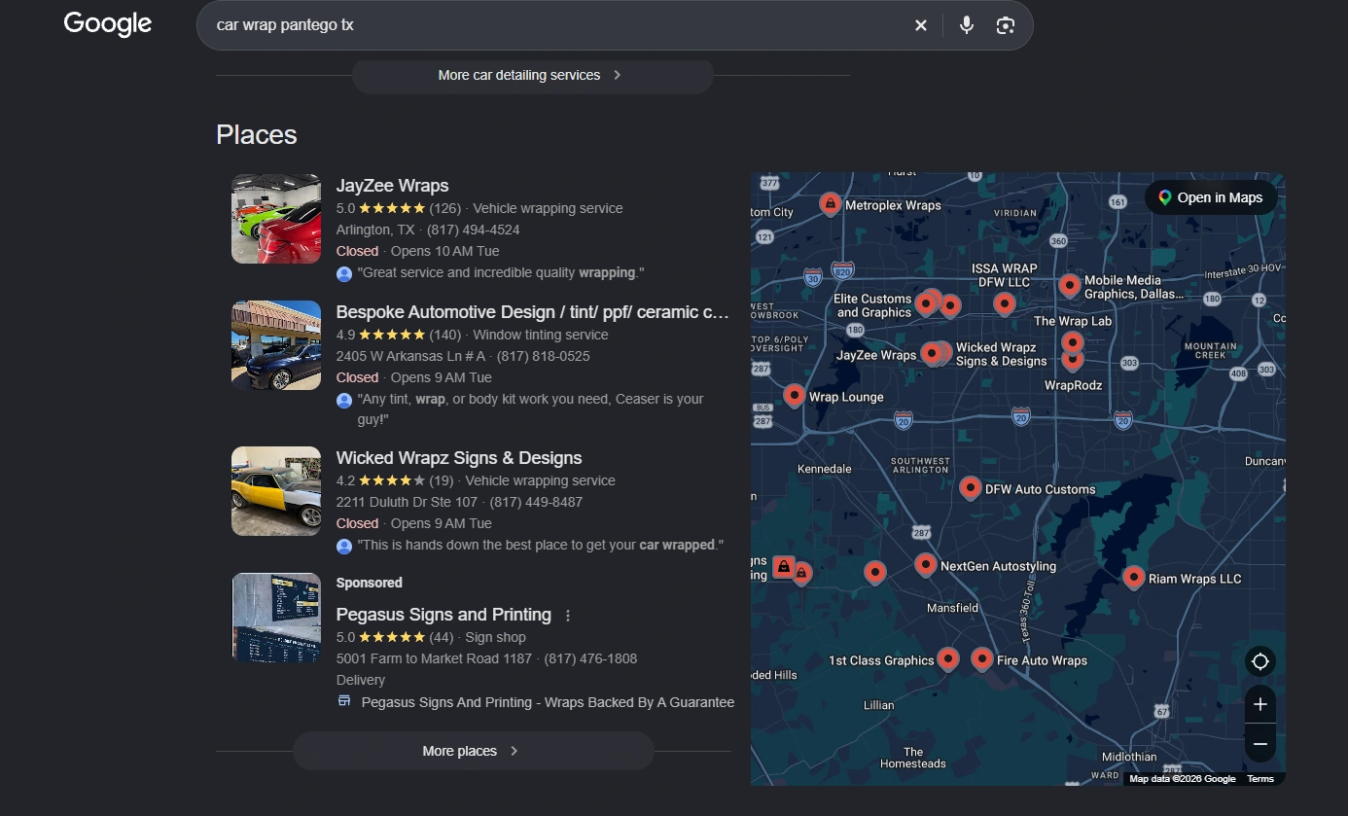This screenshot has width=1348, height=816.
Task: Click the Places section heading
Action: coord(257,135)
